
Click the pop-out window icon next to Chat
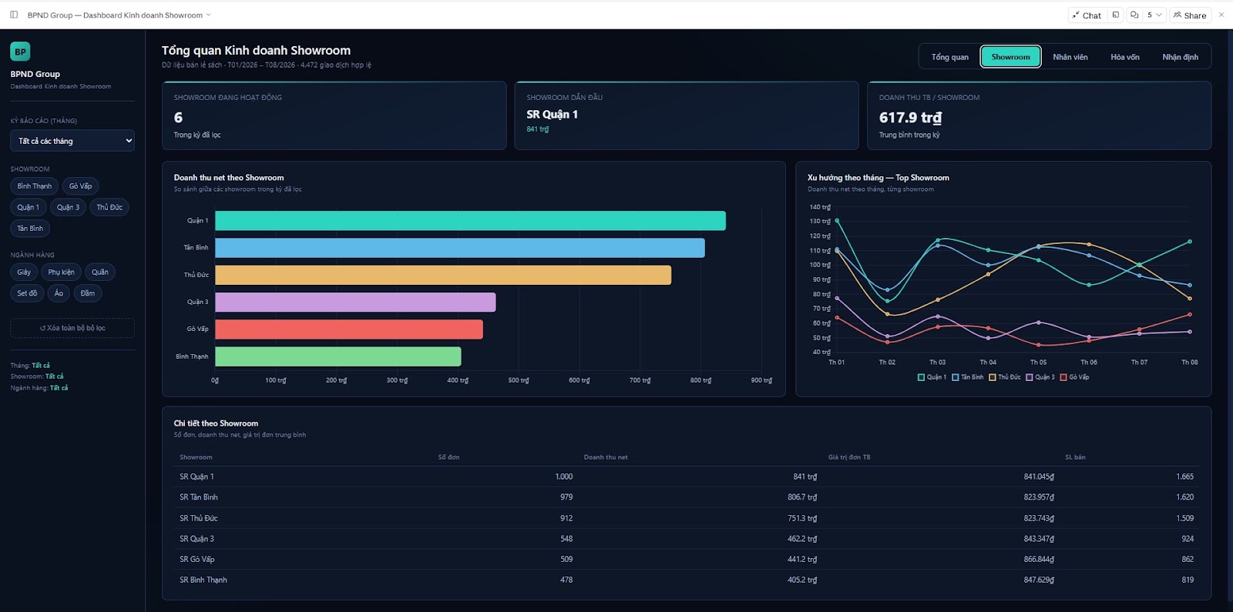tap(1115, 15)
